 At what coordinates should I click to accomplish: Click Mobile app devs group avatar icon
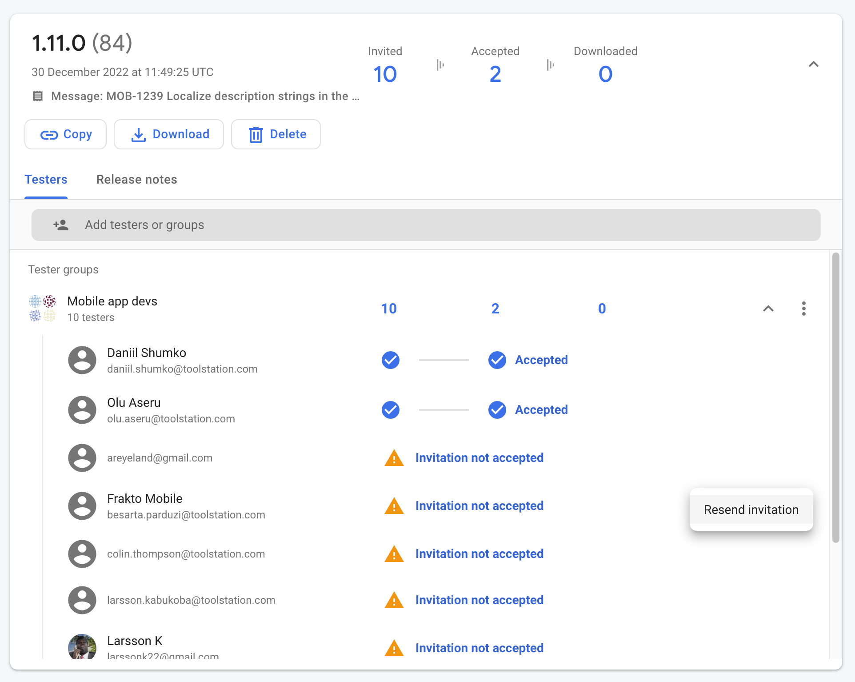[42, 309]
